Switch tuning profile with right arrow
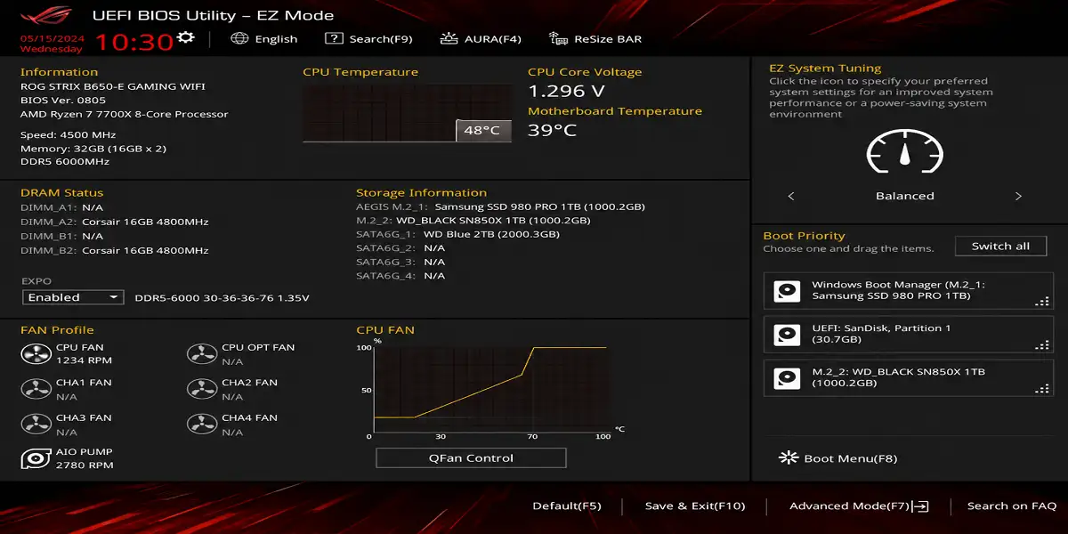This screenshot has width=1068, height=534. tap(1018, 196)
